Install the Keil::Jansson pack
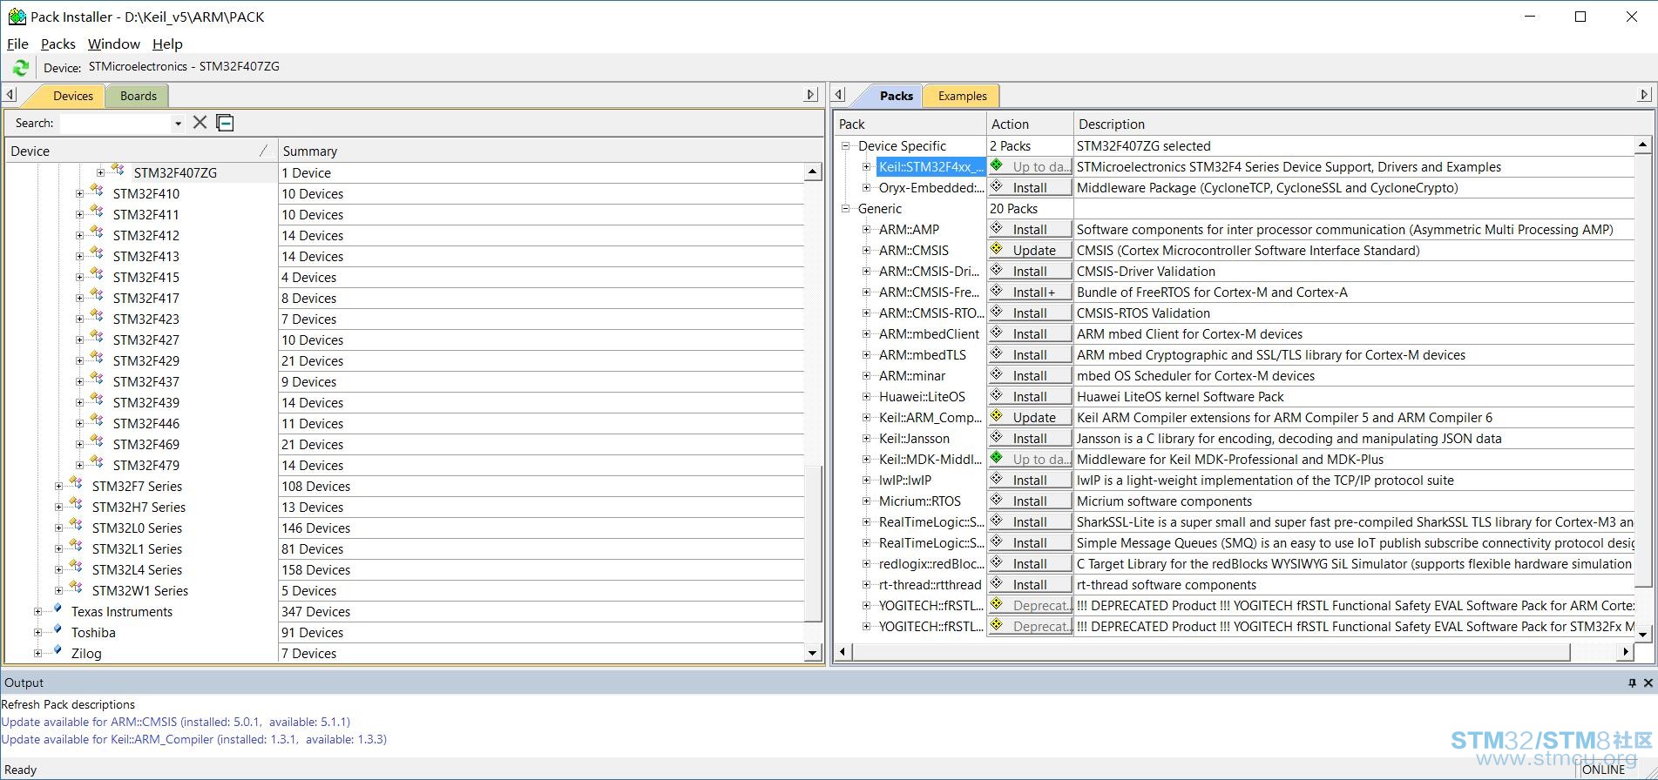This screenshot has width=1658, height=780. [1030, 438]
